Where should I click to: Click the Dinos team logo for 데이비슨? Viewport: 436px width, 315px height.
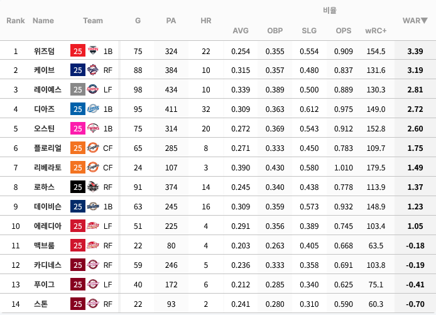pos(93,206)
